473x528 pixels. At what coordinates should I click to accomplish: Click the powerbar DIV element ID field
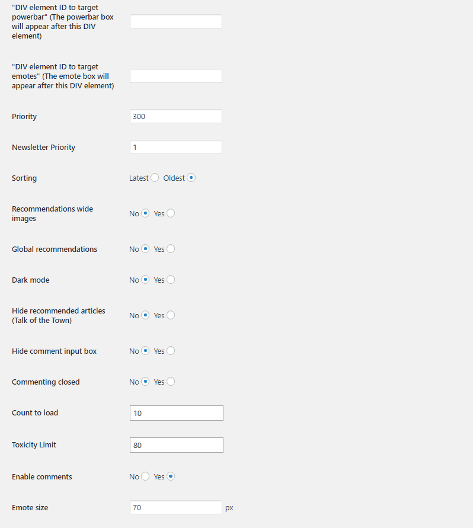[175, 21]
